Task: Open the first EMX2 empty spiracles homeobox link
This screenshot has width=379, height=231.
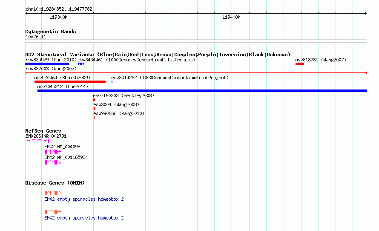Action: (x=84, y=199)
